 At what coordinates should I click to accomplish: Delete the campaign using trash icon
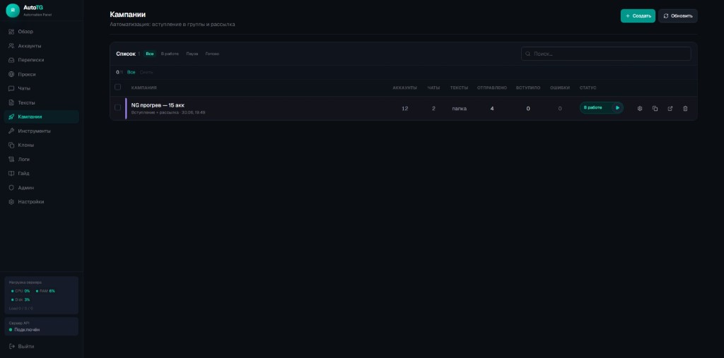[x=685, y=109]
